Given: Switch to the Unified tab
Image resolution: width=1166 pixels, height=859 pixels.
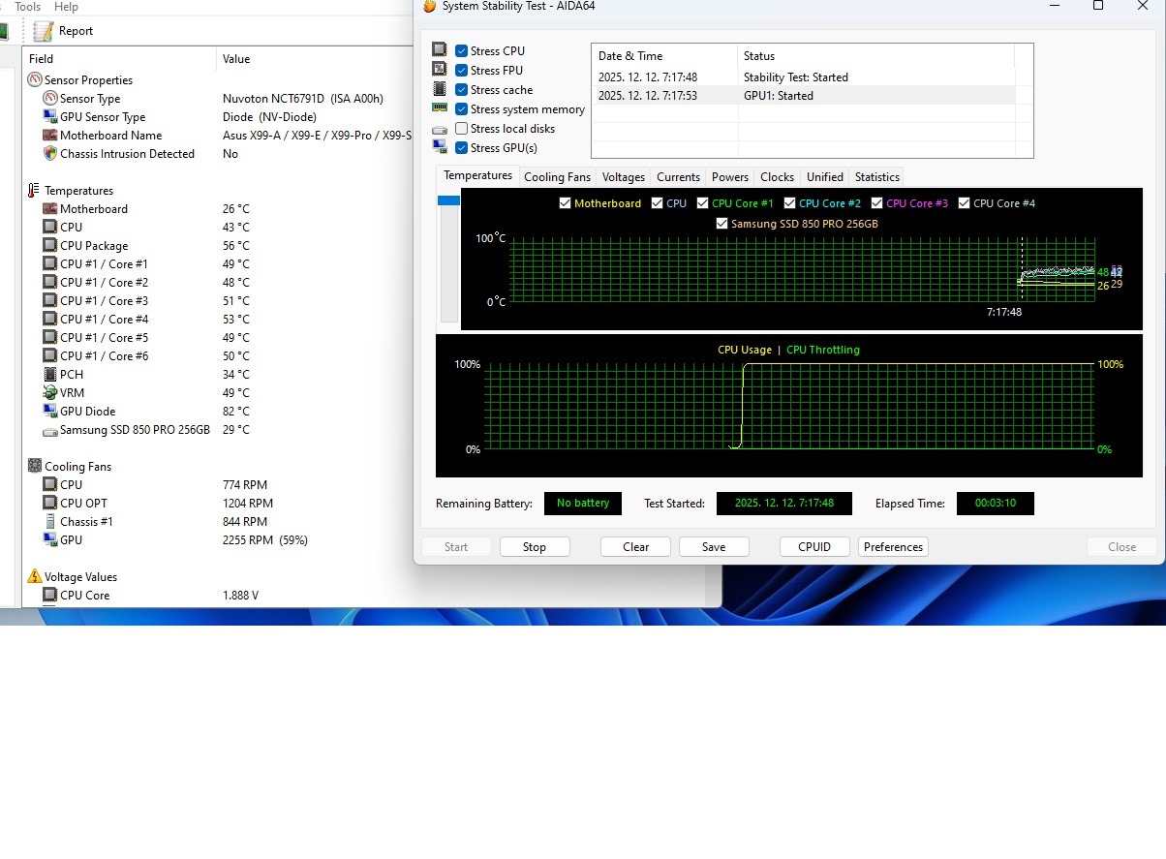Looking at the screenshot, I should coord(825,177).
